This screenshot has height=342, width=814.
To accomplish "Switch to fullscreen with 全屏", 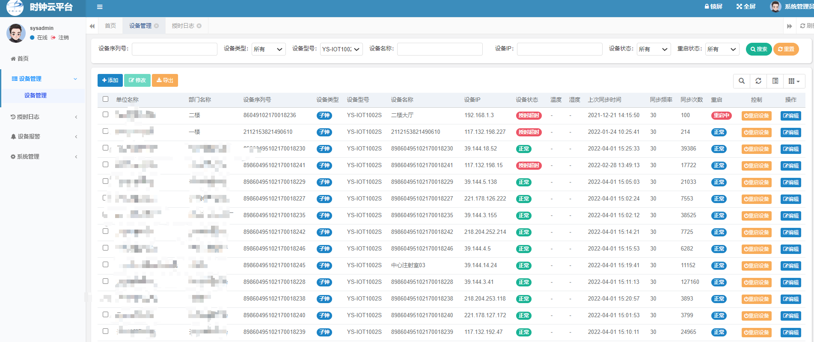I will coord(746,6).
